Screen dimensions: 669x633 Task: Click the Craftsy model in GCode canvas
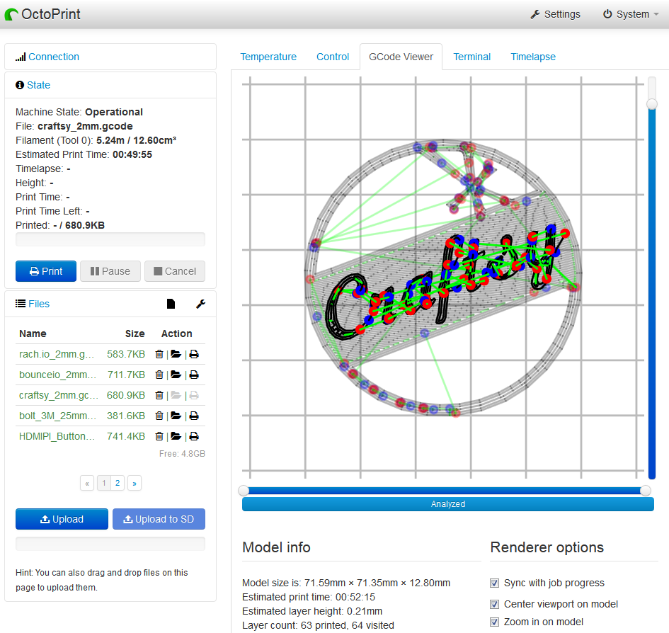[x=444, y=278]
